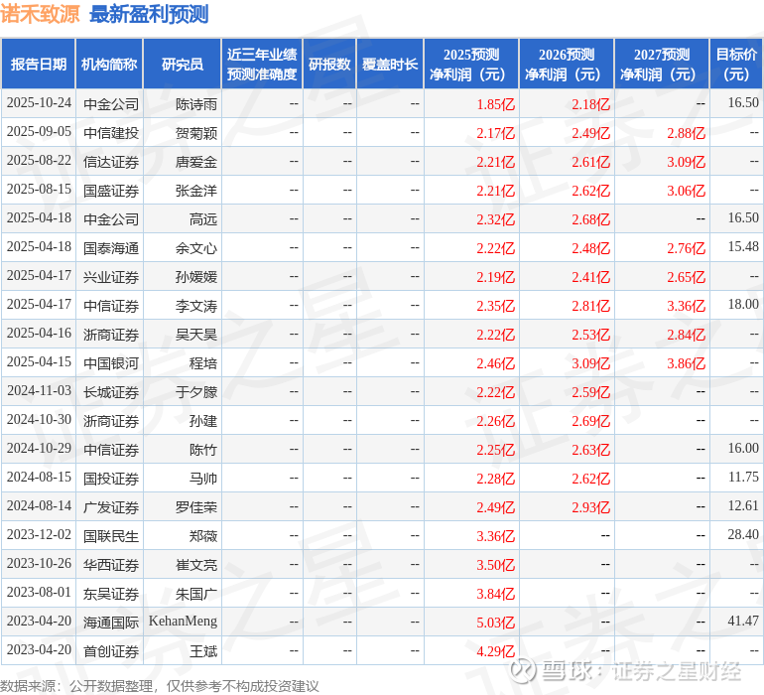Select the 机构简称 column header

tap(109, 64)
